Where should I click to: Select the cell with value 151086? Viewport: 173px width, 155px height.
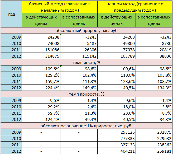tap(41, 50)
